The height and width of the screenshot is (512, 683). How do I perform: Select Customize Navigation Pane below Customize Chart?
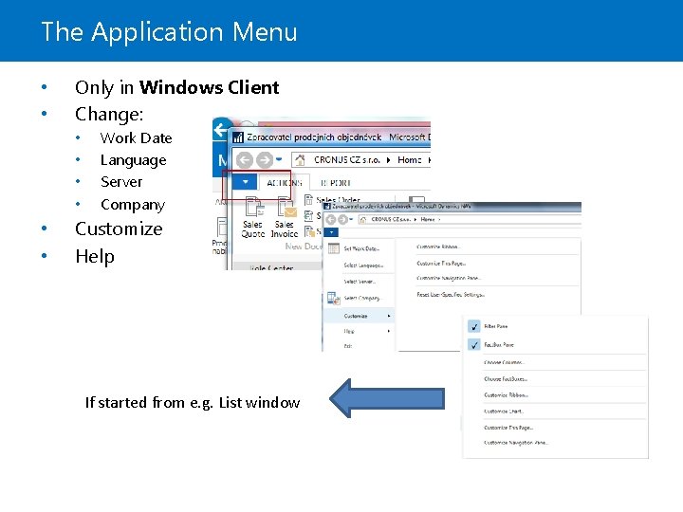(x=516, y=443)
